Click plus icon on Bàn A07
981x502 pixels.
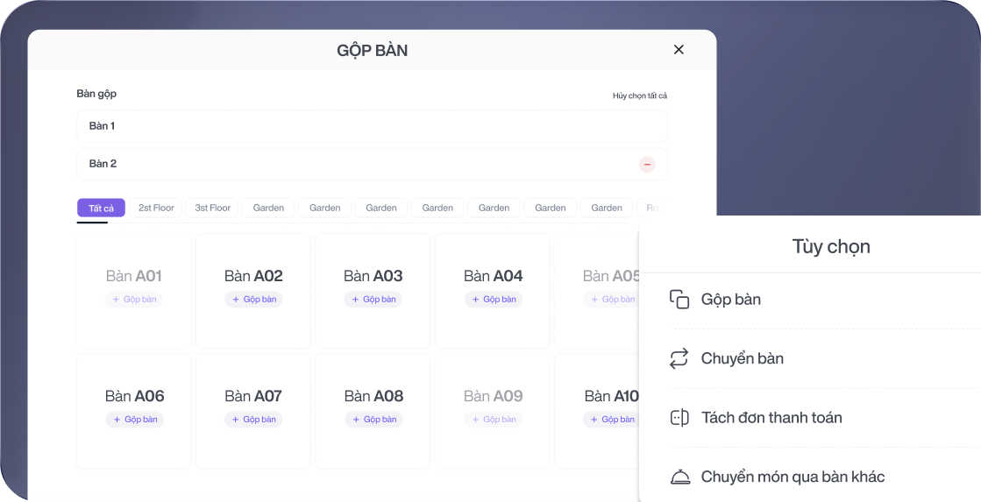[x=236, y=420]
